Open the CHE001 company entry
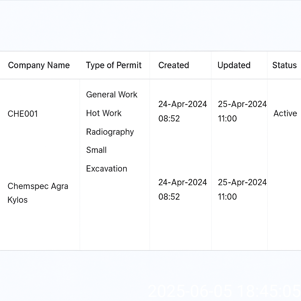Image resolution: width=301 pixels, height=301 pixels. tap(23, 114)
